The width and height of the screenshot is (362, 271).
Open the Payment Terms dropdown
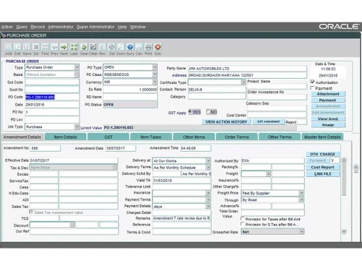[208, 199]
